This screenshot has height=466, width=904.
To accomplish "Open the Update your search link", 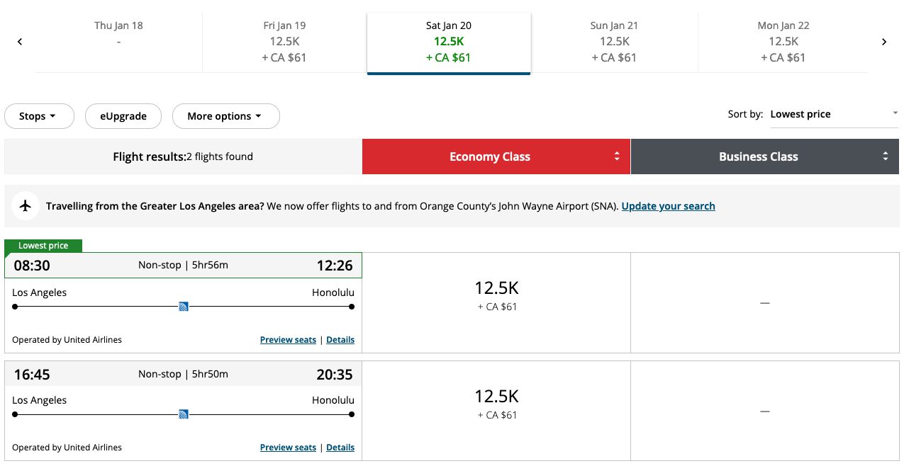I will (x=668, y=206).
